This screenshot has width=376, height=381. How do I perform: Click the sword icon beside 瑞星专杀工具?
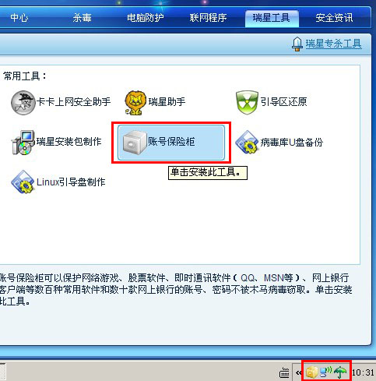297,44
